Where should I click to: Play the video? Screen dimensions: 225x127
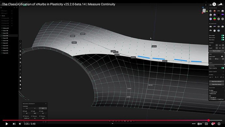[7, 124]
